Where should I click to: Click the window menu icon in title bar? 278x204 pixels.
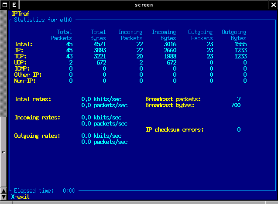(x=5, y=5)
